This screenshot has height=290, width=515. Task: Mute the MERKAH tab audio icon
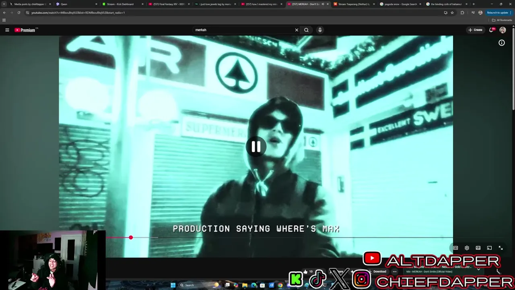coord(323,4)
